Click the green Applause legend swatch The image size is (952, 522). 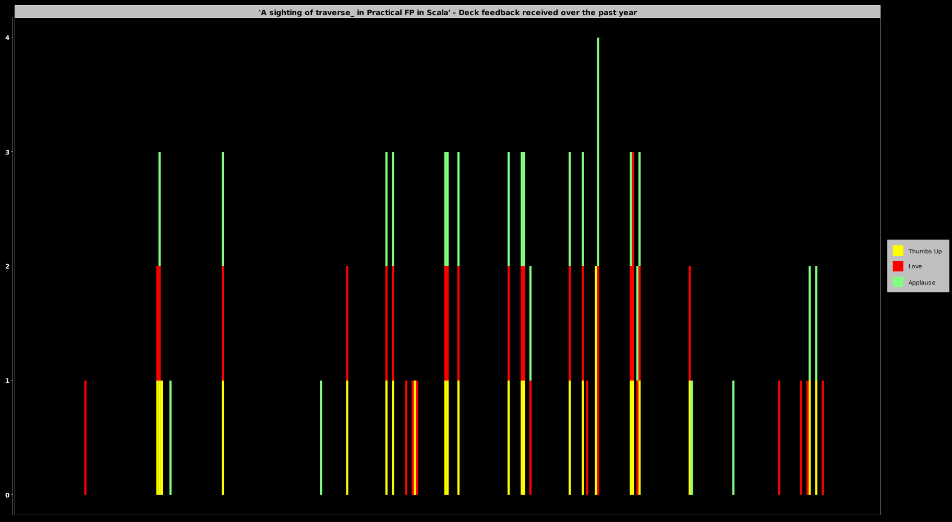coord(898,282)
